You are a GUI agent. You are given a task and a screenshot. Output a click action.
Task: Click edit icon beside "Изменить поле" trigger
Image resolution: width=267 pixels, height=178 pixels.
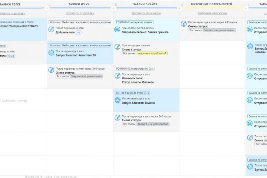117,76
